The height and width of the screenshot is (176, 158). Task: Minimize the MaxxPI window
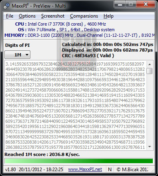click(120, 4)
